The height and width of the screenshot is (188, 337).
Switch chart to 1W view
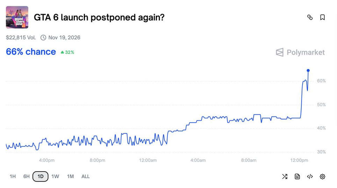pos(55,176)
